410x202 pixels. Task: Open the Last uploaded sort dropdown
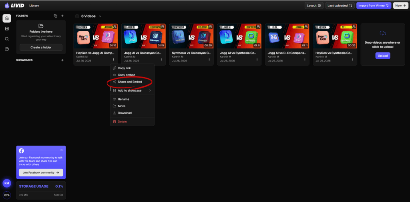pos(340,6)
